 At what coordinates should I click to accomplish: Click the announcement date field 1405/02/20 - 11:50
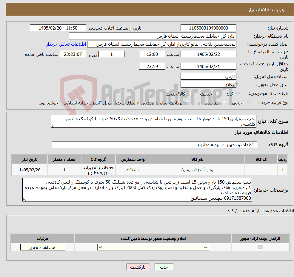click(x=58, y=28)
